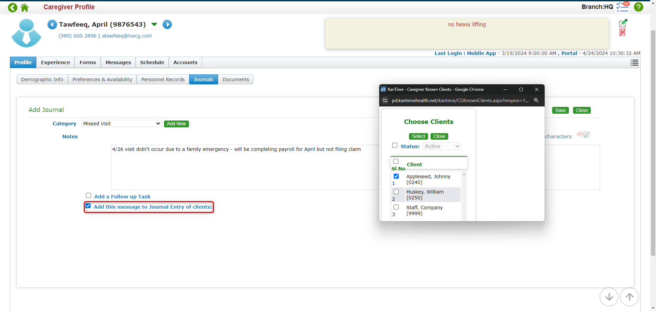Enable the Add a Follow up Task checkbox
656x311 pixels.
point(88,196)
